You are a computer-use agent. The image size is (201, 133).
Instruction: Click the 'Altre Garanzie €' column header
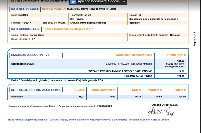click(104, 90)
